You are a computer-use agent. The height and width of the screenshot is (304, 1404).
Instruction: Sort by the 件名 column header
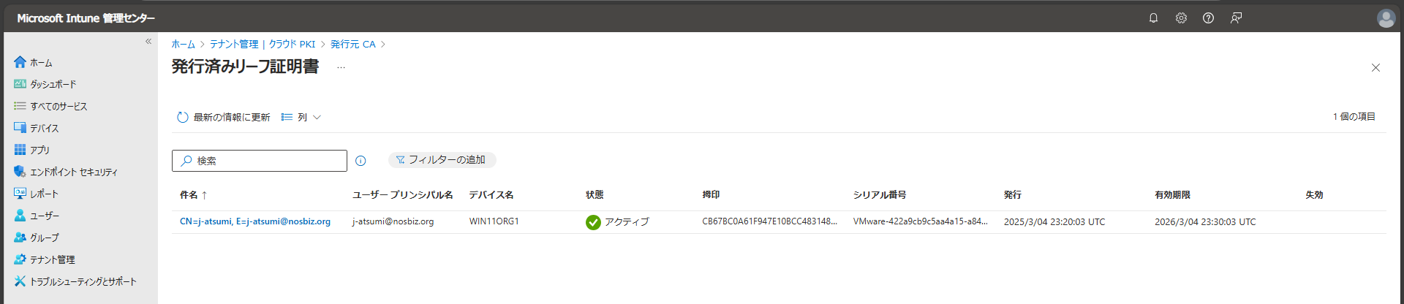(x=189, y=195)
